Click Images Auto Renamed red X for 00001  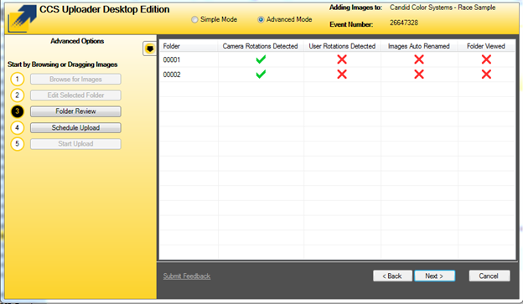[x=419, y=59]
